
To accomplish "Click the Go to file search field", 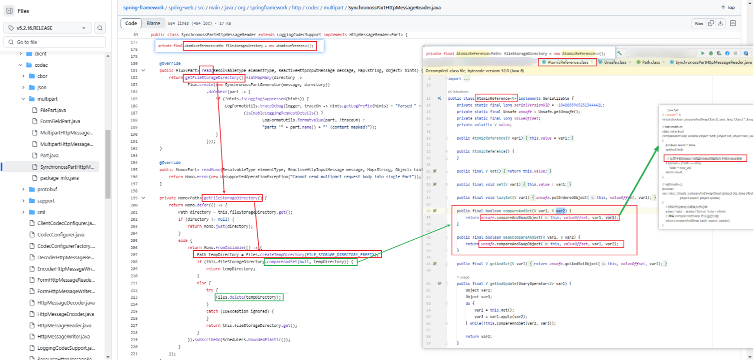I will click(x=55, y=42).
